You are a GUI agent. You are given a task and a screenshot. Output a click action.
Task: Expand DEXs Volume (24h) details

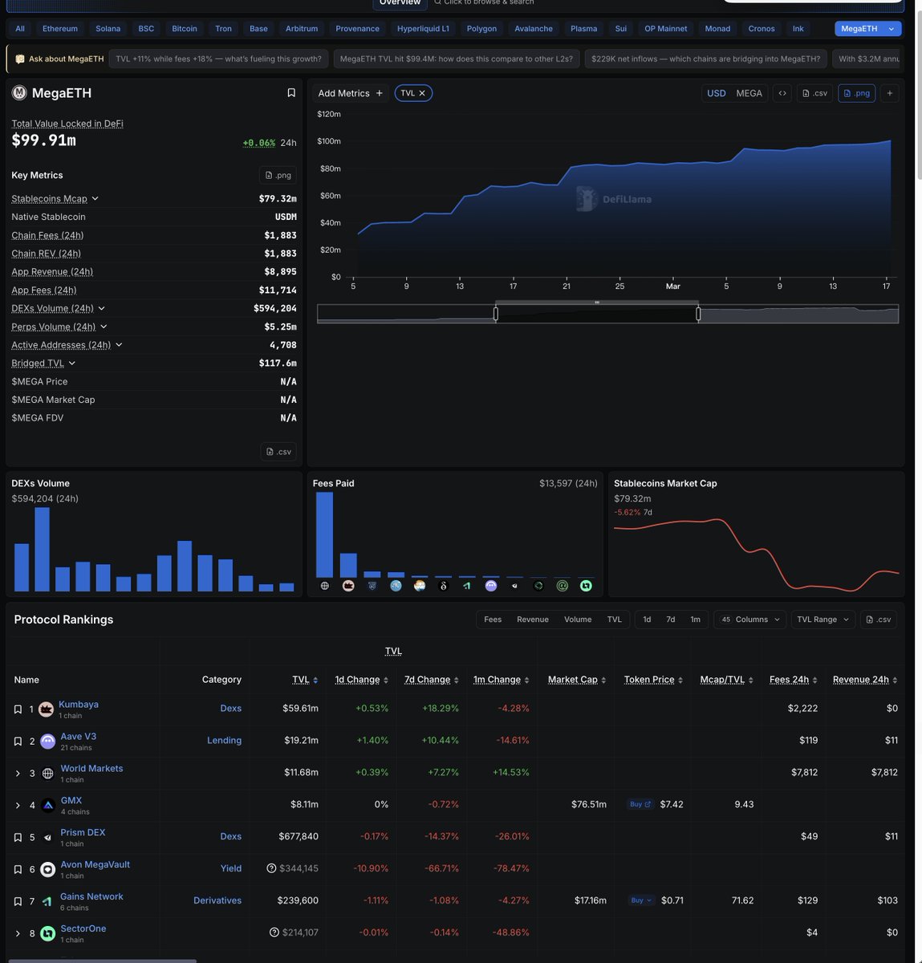point(101,308)
